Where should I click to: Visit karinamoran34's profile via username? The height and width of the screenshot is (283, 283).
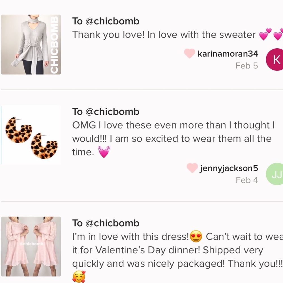(x=228, y=54)
